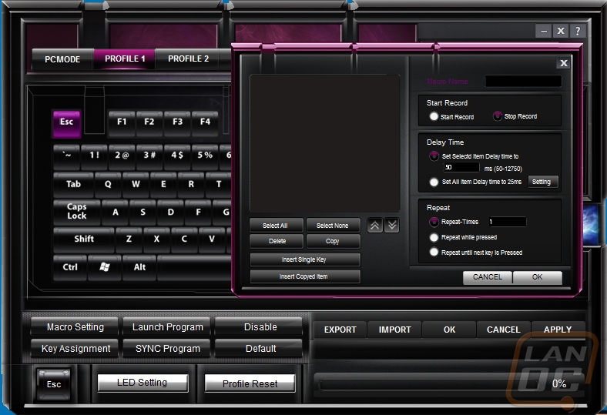Click APPLY button
607x415 pixels.
(558, 330)
